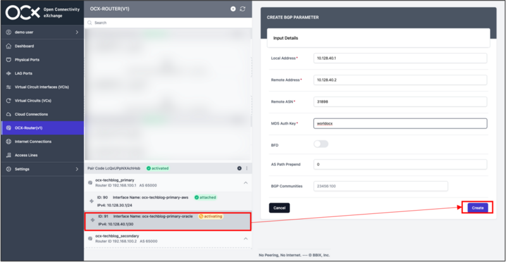The height and width of the screenshot is (262, 506).
Task: Click the add router plus icon in header
Action: [x=233, y=9]
